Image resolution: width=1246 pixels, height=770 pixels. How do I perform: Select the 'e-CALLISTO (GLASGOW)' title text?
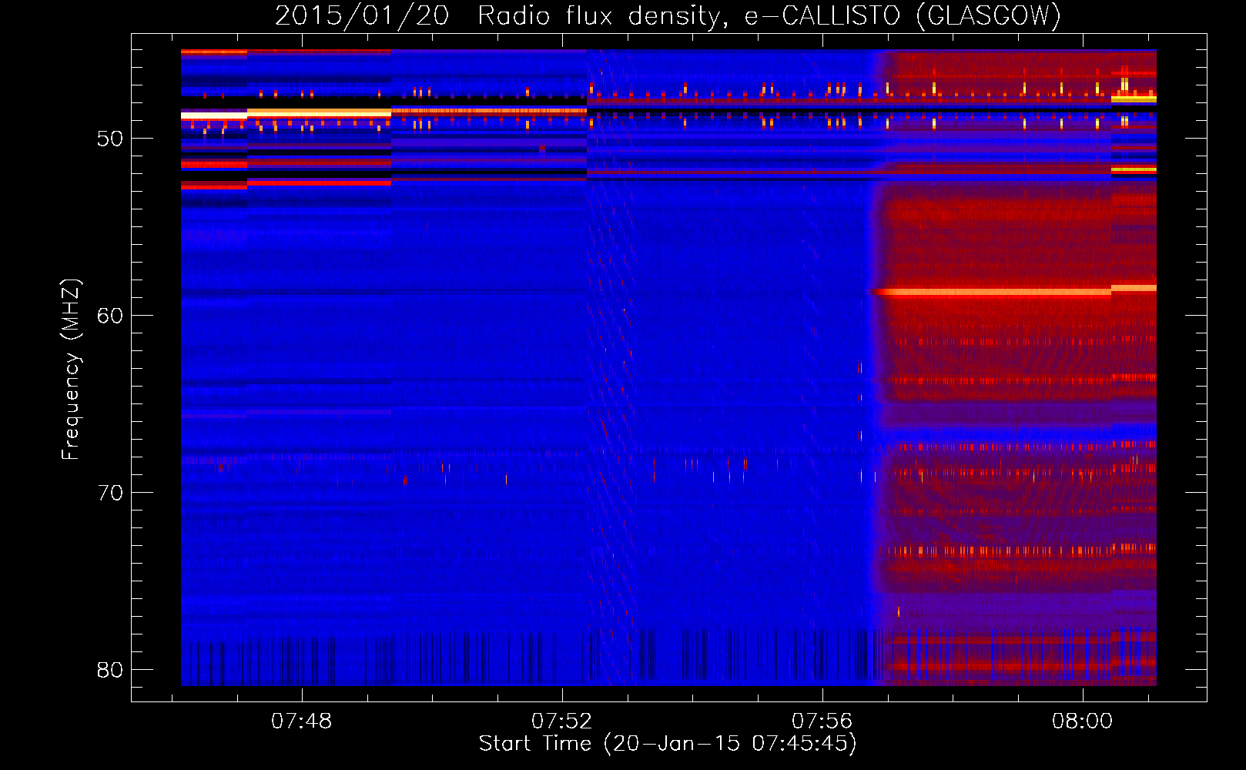[x=903, y=15]
